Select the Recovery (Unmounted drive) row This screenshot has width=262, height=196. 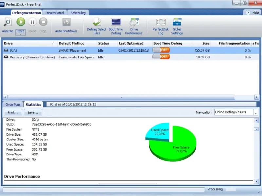click(131, 57)
